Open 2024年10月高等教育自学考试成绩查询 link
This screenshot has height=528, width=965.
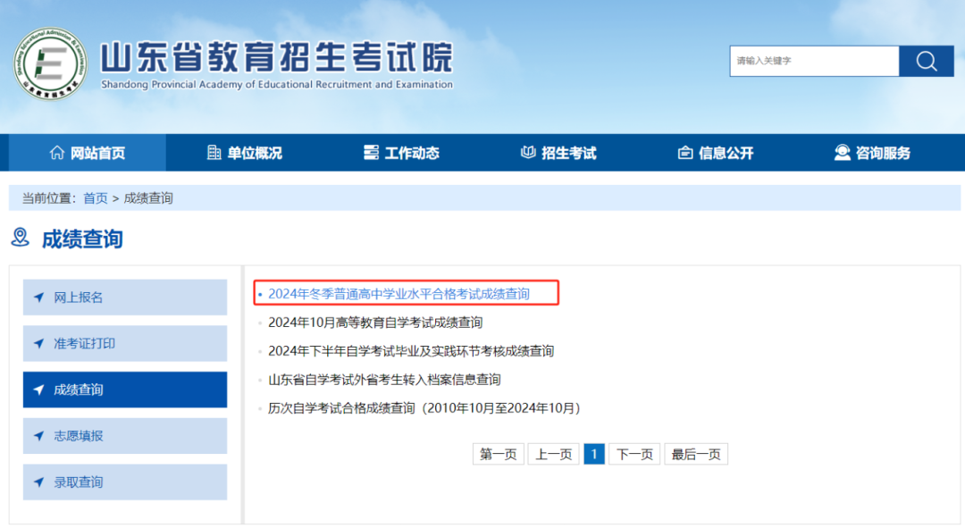(375, 323)
